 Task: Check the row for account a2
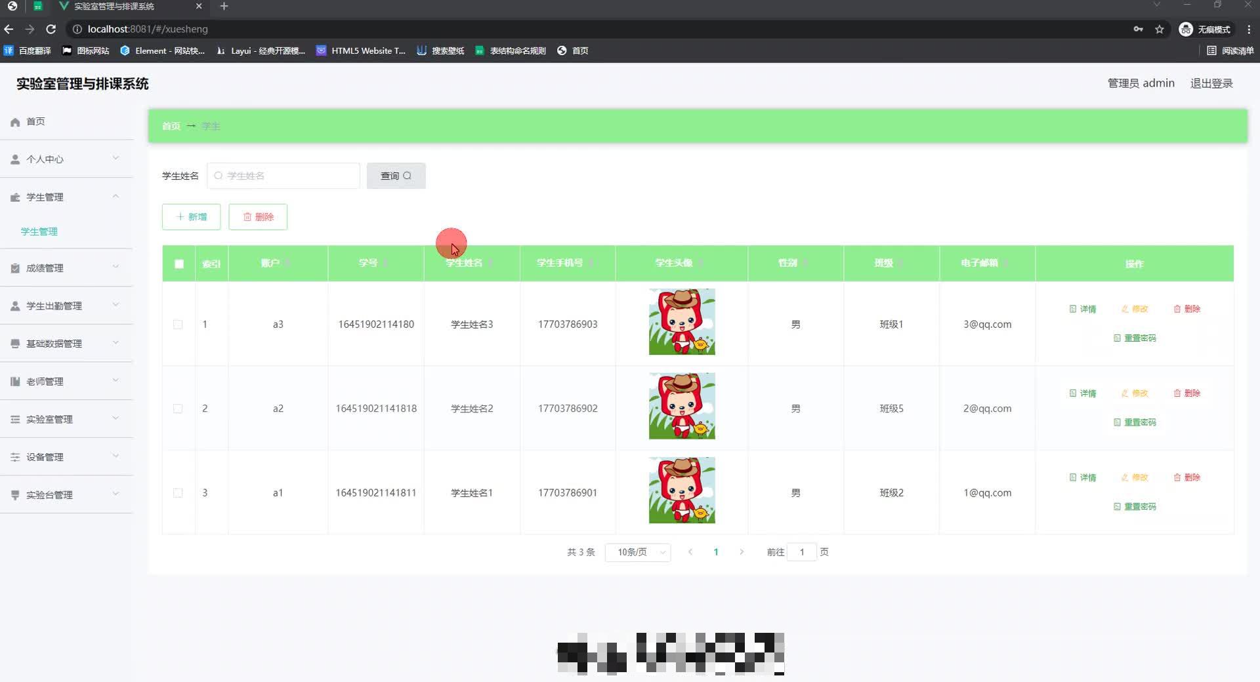click(178, 409)
